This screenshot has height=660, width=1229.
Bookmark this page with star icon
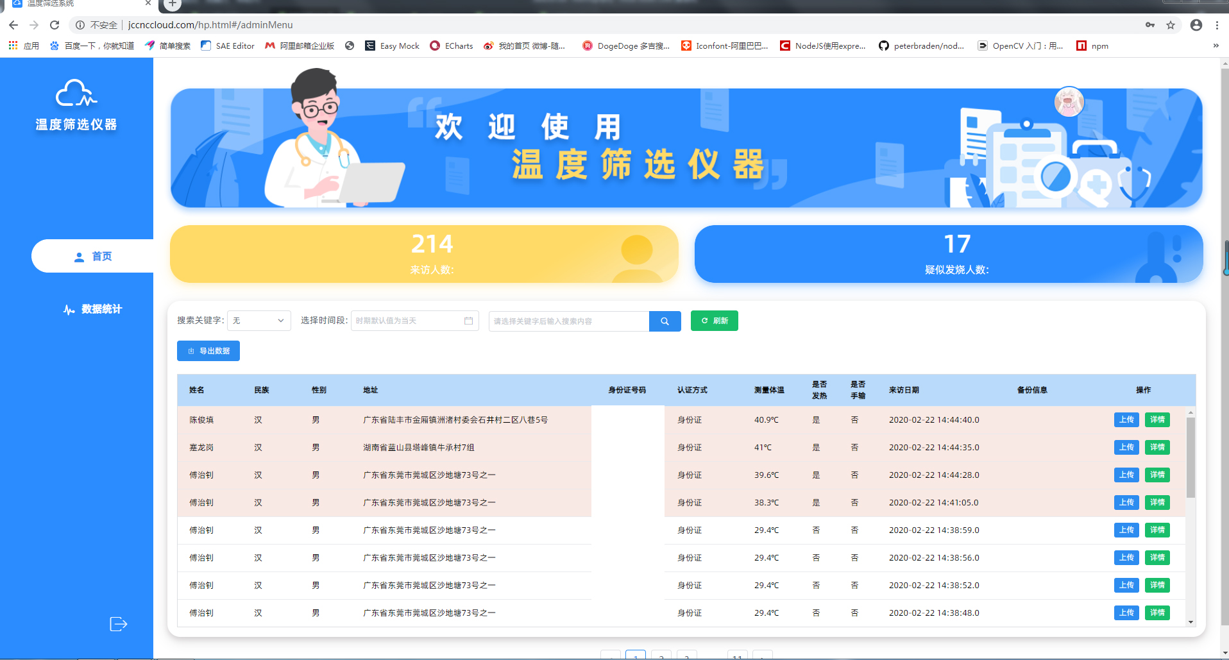click(1171, 25)
